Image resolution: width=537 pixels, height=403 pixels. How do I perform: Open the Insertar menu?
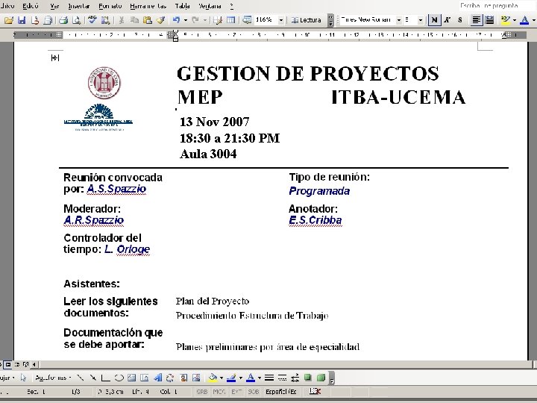point(79,6)
